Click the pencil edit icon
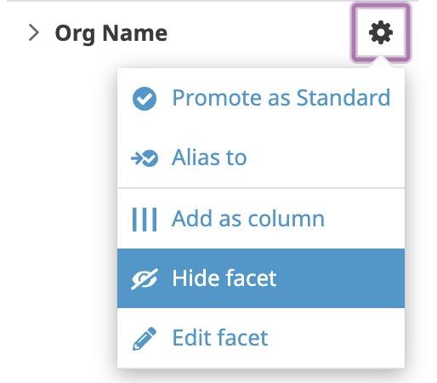 [x=145, y=339]
